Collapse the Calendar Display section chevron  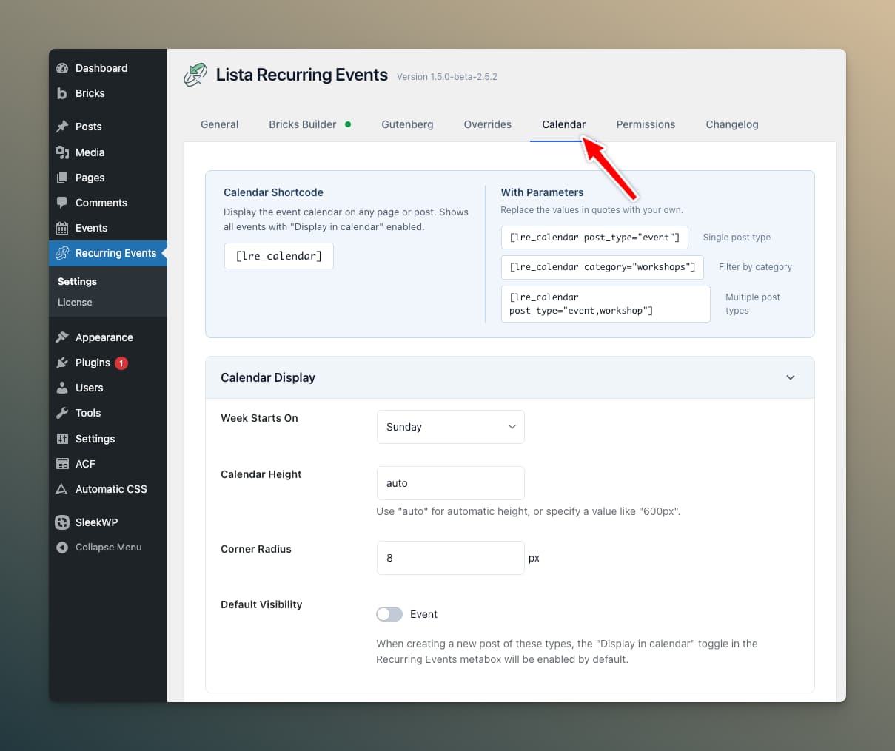[x=790, y=377]
